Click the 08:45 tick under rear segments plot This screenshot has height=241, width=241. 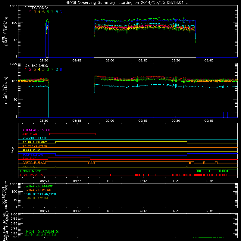(x=77, y=121)
